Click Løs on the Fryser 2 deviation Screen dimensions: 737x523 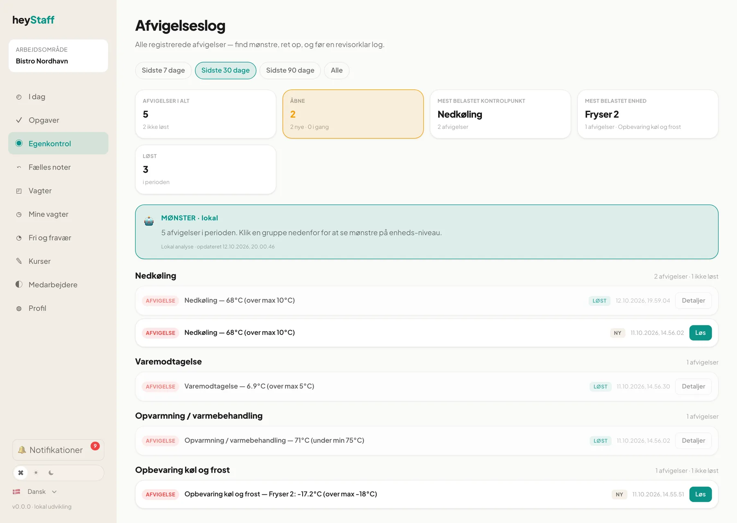(700, 494)
